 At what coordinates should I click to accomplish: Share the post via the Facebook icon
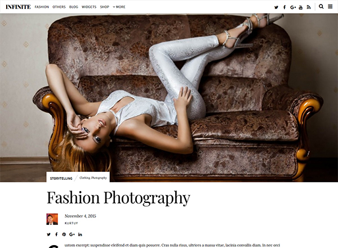point(56,234)
